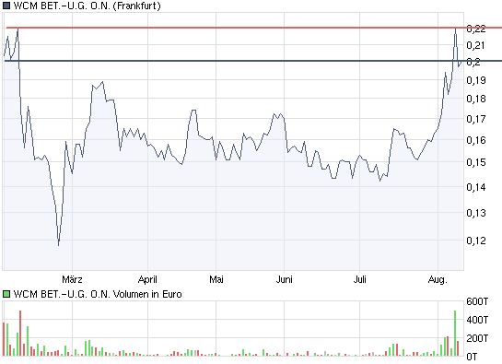Click the 0,22 price axis value
This screenshot has height=364, width=502.
coord(476,29)
